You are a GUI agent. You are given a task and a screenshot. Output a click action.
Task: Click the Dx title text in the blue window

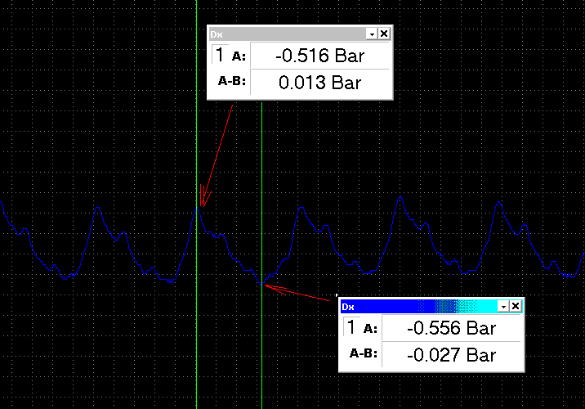[x=348, y=307]
